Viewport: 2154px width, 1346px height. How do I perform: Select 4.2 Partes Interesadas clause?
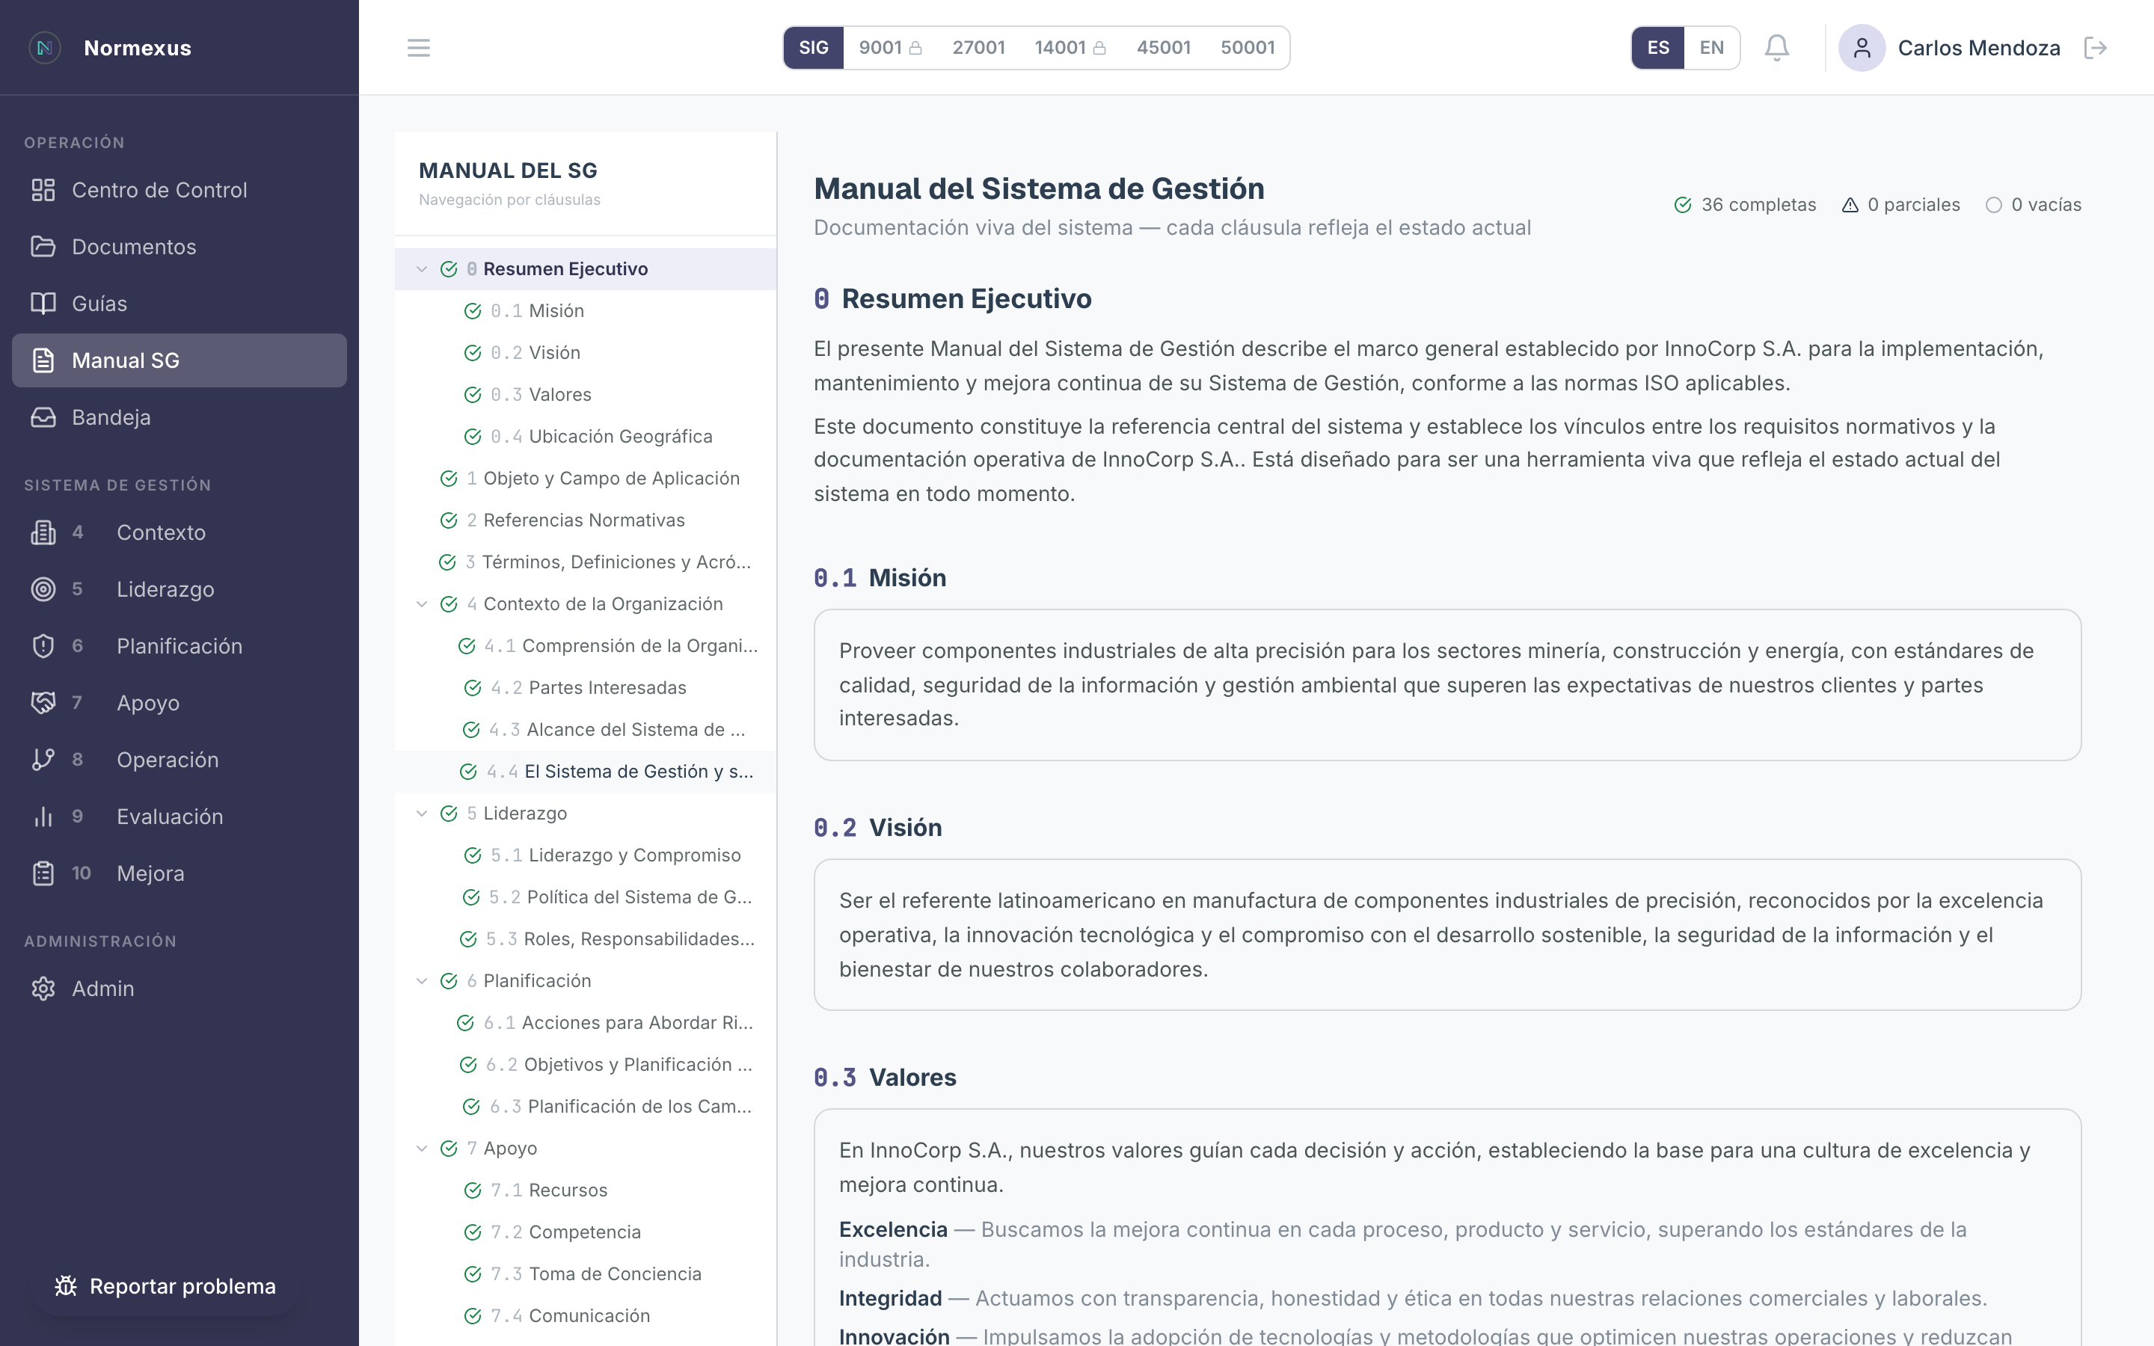click(x=586, y=688)
